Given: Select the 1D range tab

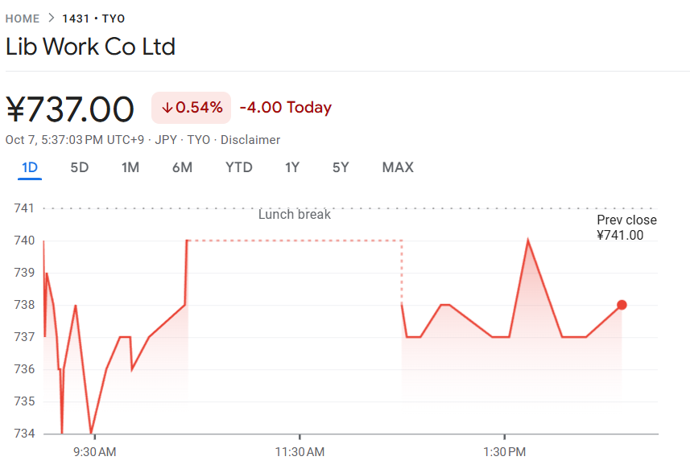Looking at the screenshot, I should (30, 167).
